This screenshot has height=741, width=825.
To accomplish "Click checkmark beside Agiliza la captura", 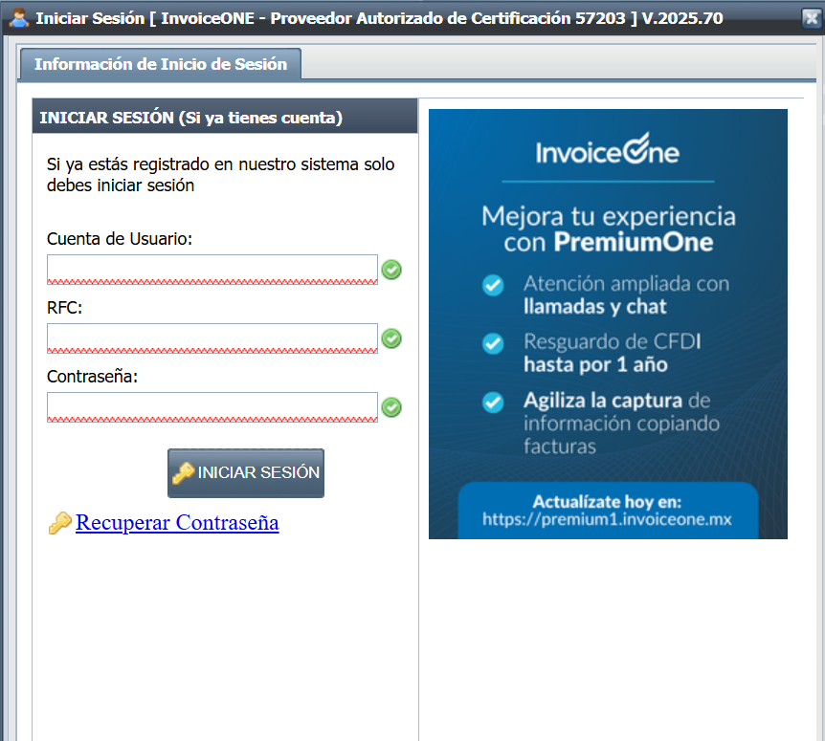I will [493, 402].
